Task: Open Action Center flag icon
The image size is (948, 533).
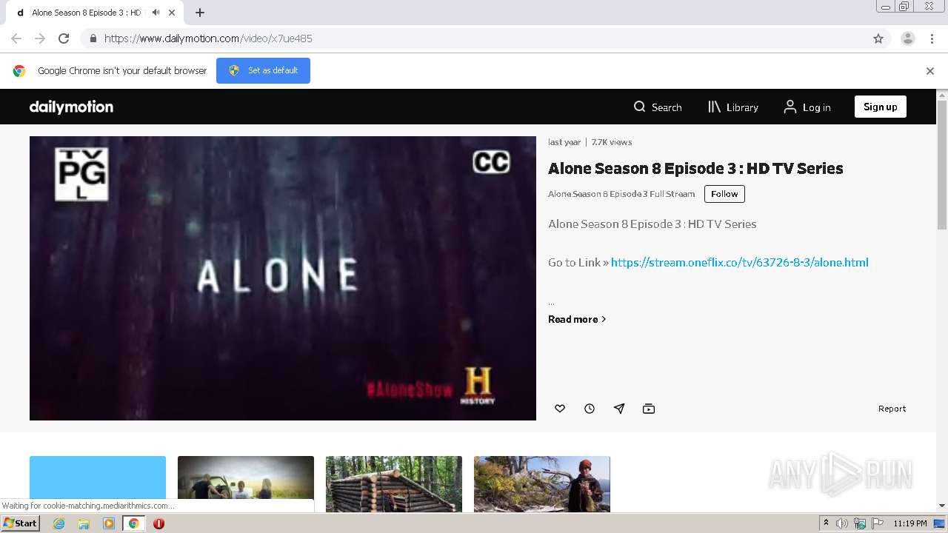Action: tap(876, 523)
